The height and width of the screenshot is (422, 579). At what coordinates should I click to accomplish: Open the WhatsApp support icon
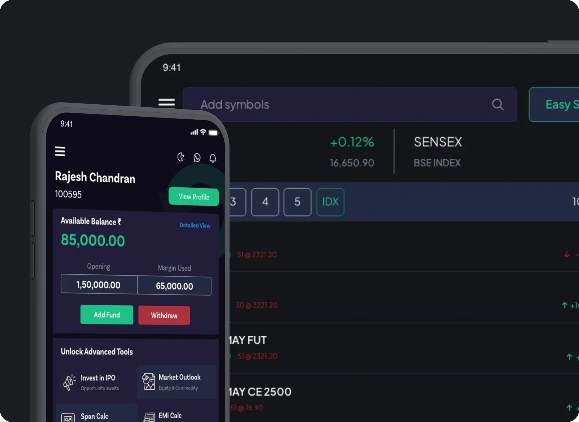tap(197, 158)
